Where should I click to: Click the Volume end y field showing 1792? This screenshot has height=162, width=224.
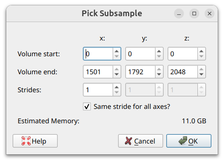click(x=140, y=72)
